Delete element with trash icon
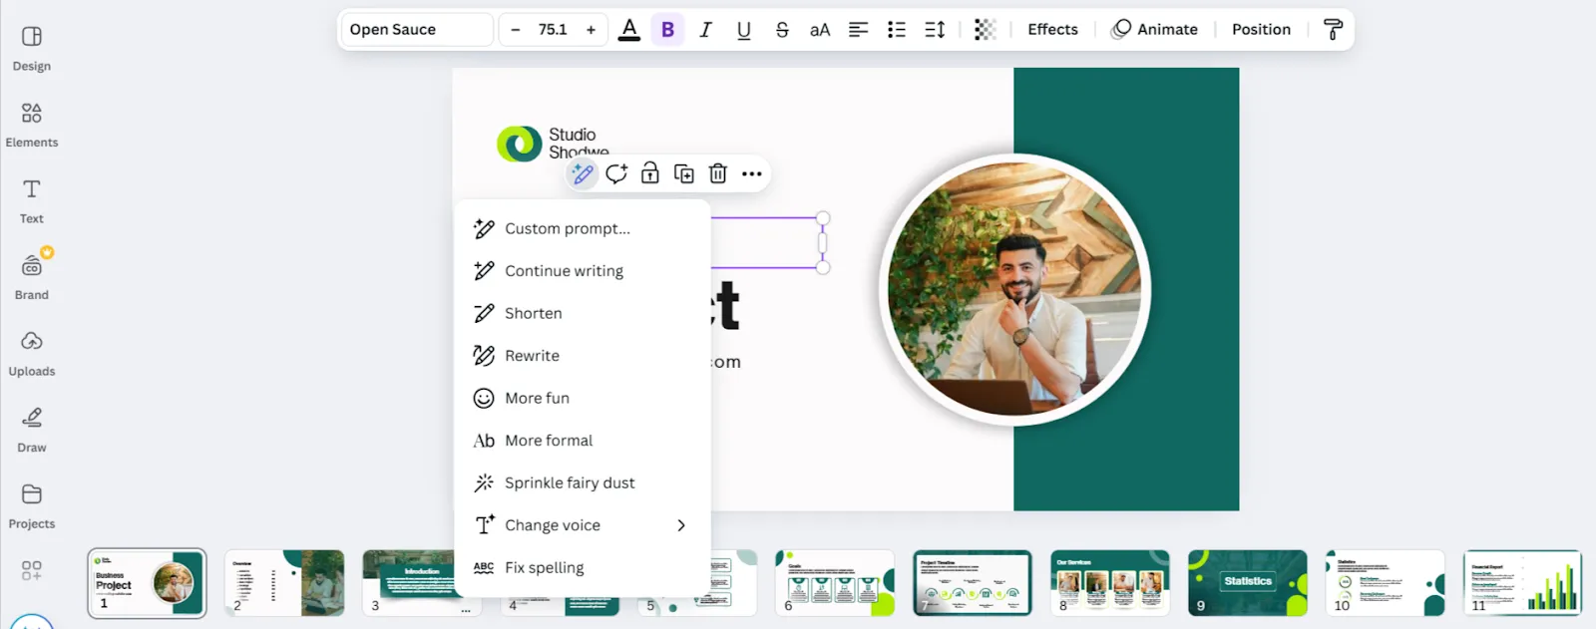1596x629 pixels. click(x=718, y=174)
